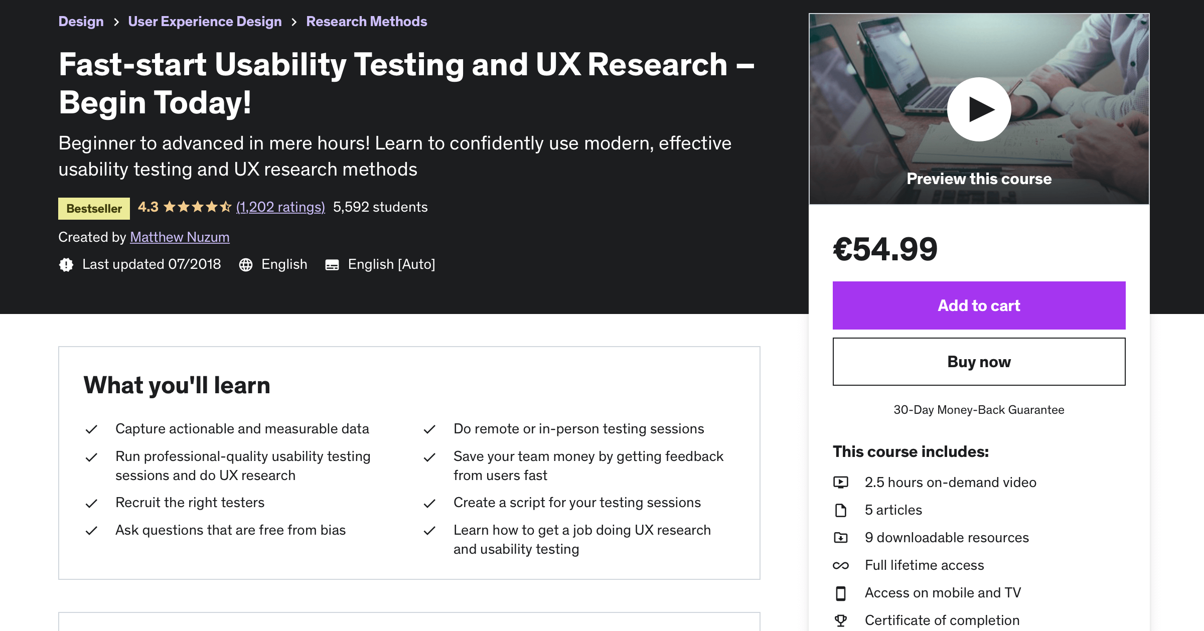Viewport: 1204px width, 631px height.
Task: Click the star rating display
Action: point(197,207)
